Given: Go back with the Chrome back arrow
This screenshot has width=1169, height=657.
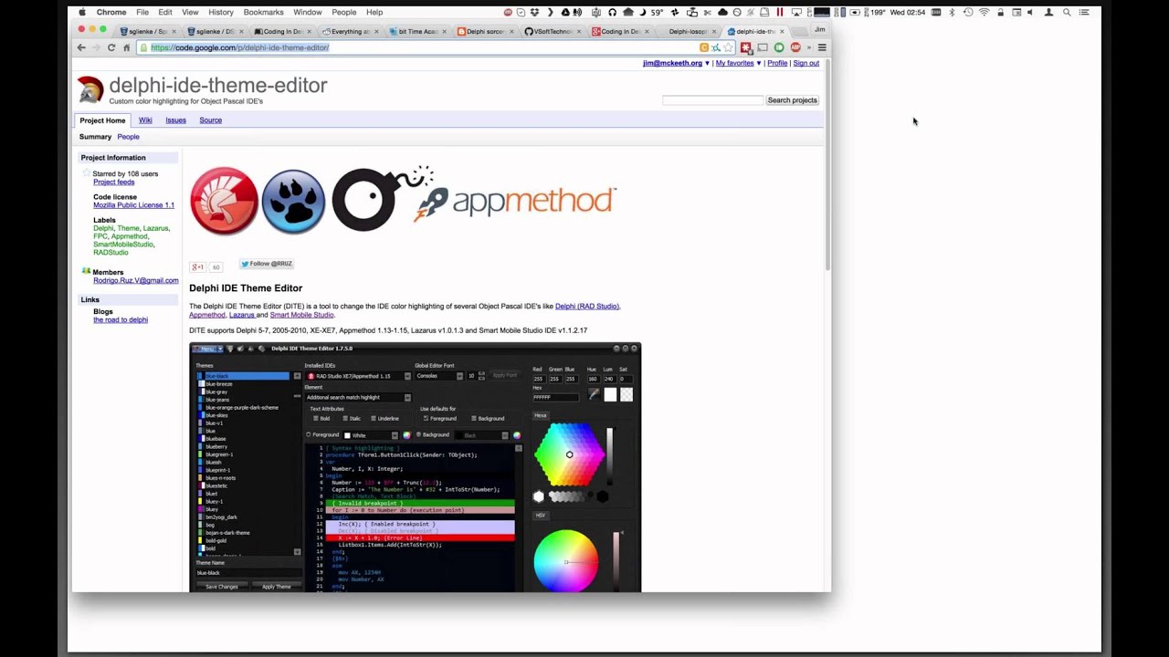Looking at the screenshot, I should 81,47.
